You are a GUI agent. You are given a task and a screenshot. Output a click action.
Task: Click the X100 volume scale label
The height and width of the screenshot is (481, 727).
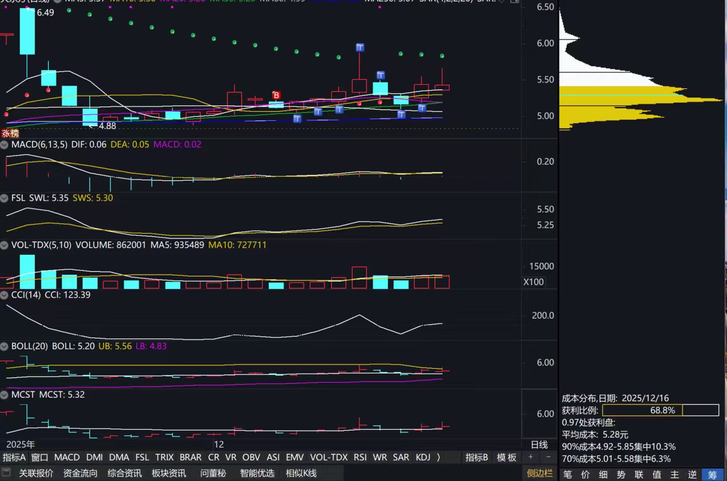tap(534, 282)
